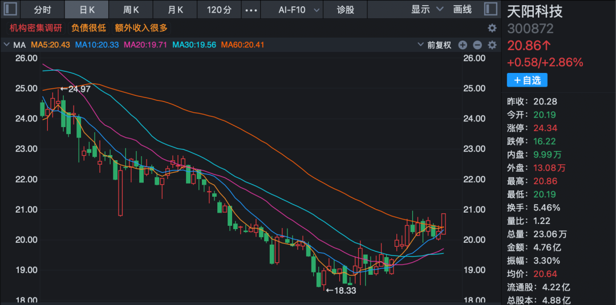Open settings gear on the tags row
The height and width of the screenshot is (305, 616).
pyautogui.click(x=492, y=28)
